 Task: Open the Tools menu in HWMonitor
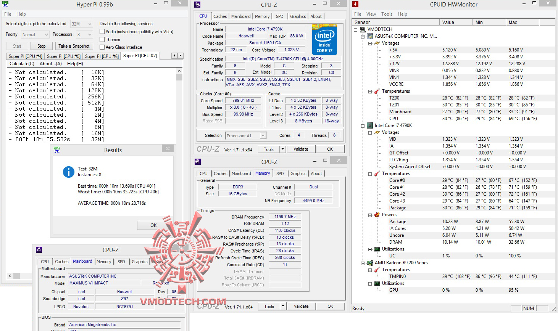coord(387,14)
